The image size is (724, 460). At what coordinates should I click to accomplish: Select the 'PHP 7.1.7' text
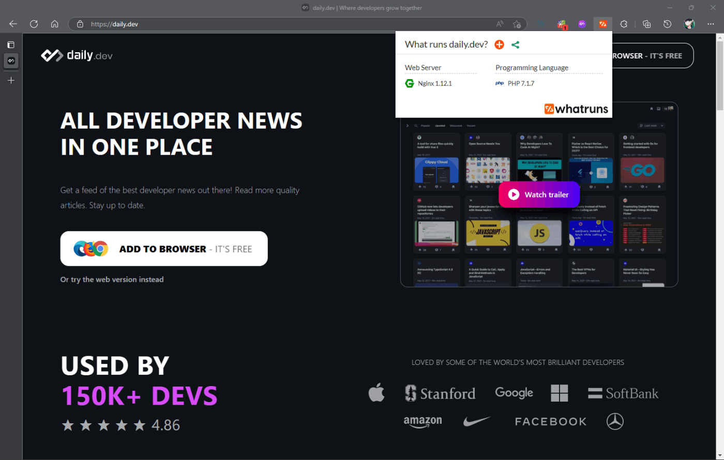point(521,83)
